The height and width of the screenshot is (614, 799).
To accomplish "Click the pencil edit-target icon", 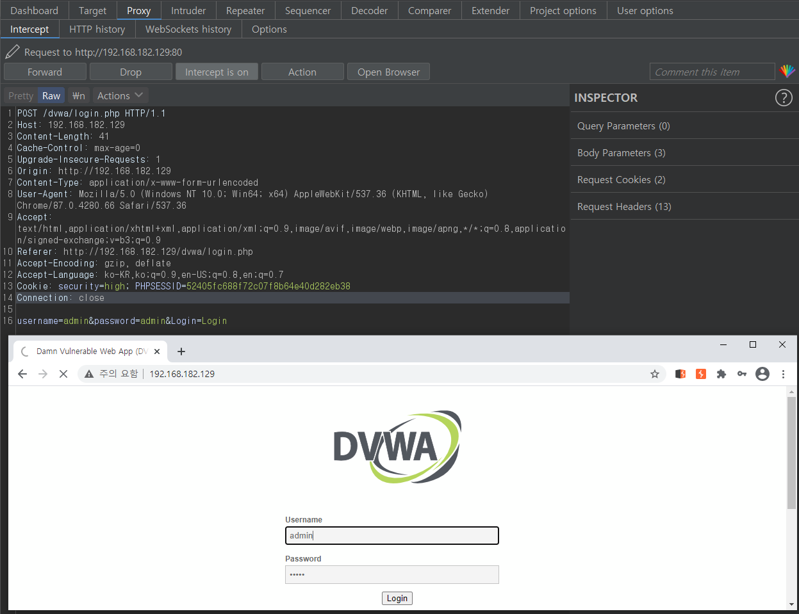I will [12, 52].
